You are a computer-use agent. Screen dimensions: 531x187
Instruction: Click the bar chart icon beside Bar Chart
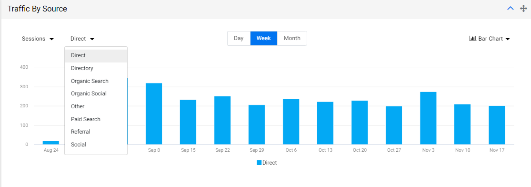pyautogui.click(x=473, y=38)
